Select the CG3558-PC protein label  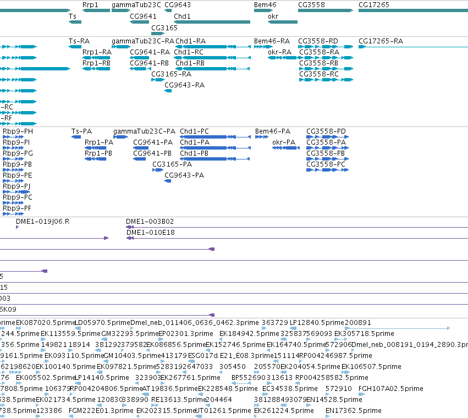tap(326, 164)
